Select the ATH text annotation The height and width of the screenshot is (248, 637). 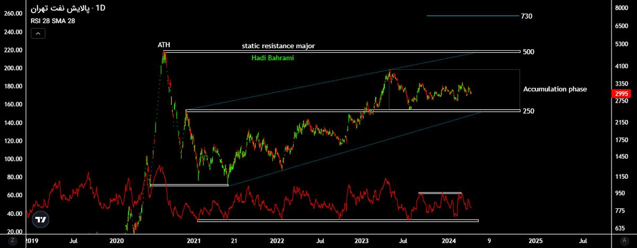pos(164,45)
